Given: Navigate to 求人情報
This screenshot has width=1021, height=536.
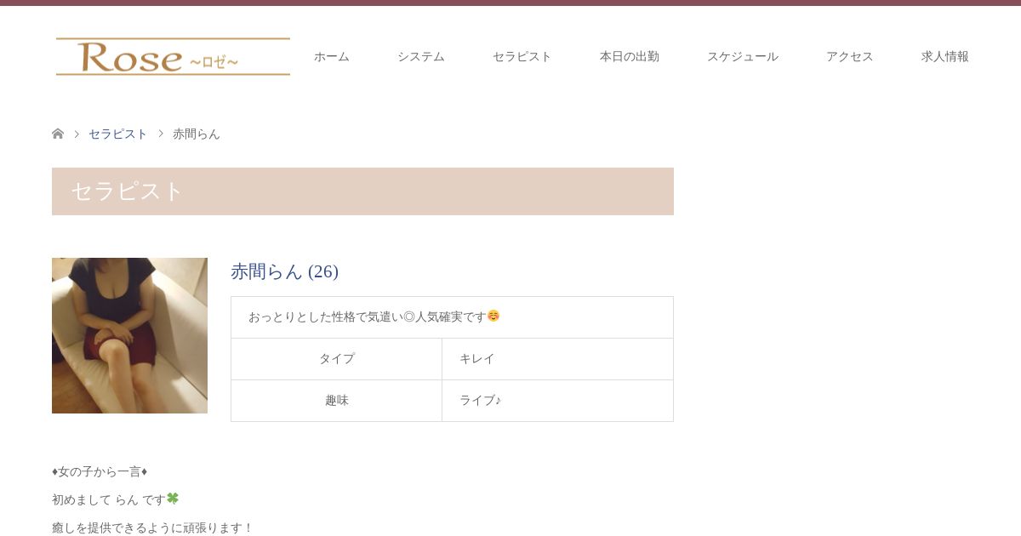Looking at the screenshot, I should 944,56.
